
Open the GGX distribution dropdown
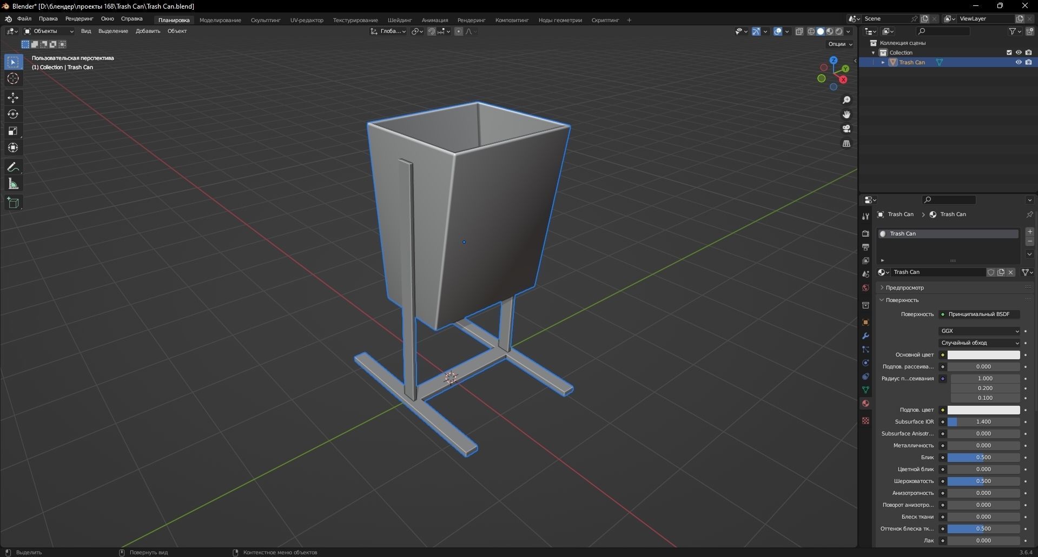click(x=980, y=331)
